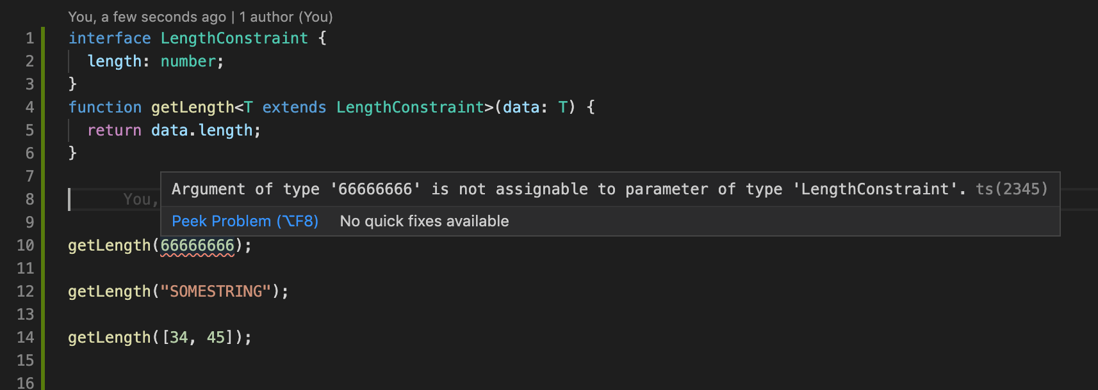Click the green modified-lines gutter indicator

(x=43, y=192)
